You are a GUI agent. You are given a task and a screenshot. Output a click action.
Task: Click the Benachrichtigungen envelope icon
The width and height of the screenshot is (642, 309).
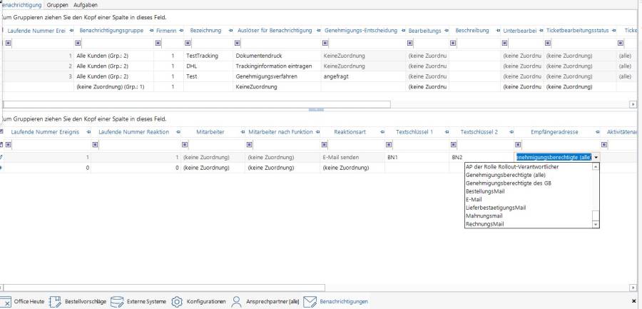click(x=310, y=302)
